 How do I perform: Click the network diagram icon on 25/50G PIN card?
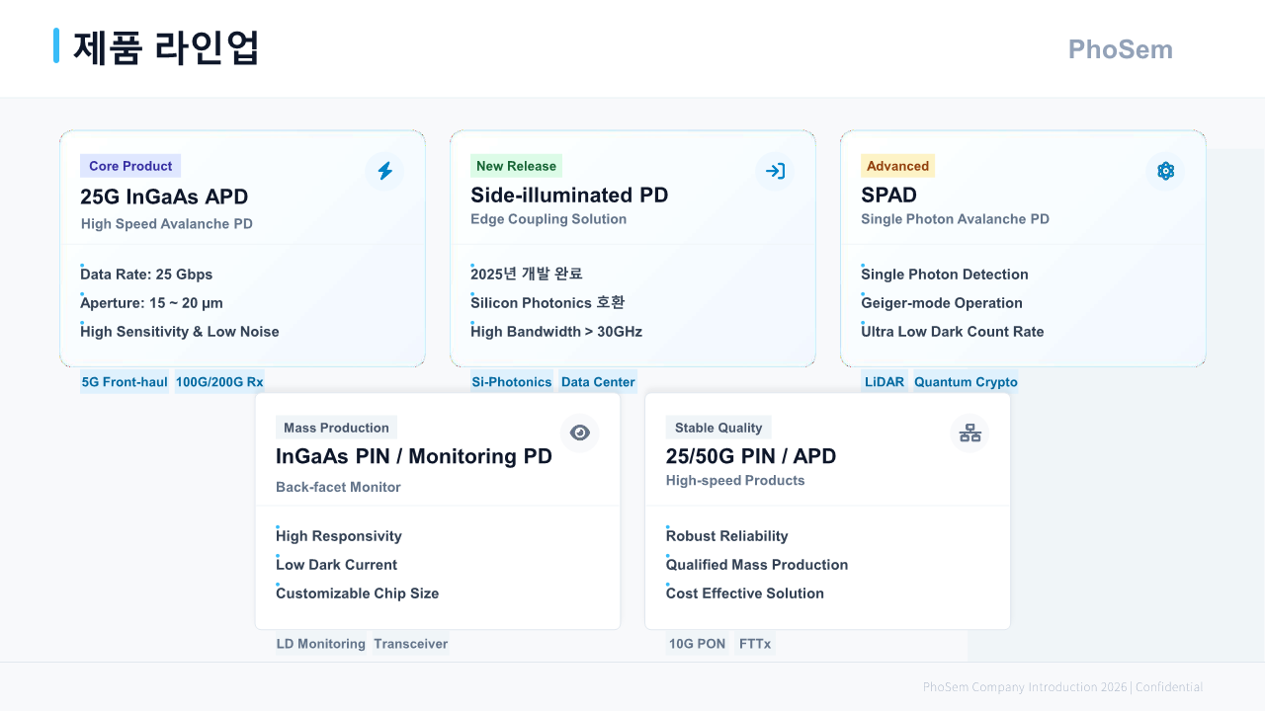coord(970,433)
